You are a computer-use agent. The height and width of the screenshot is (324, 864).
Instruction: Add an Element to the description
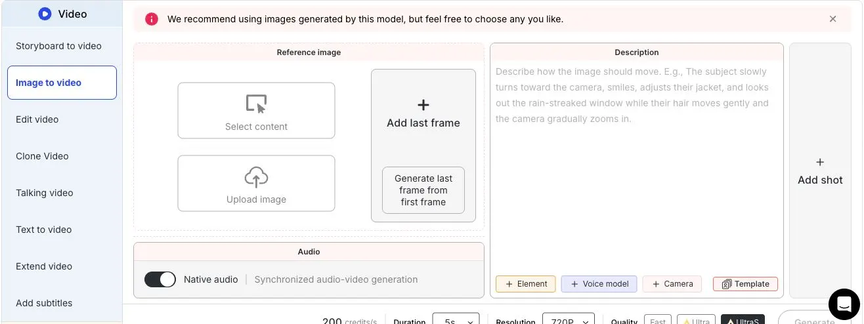526,284
